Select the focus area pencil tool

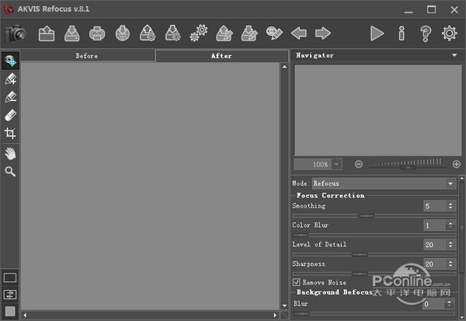10,79
